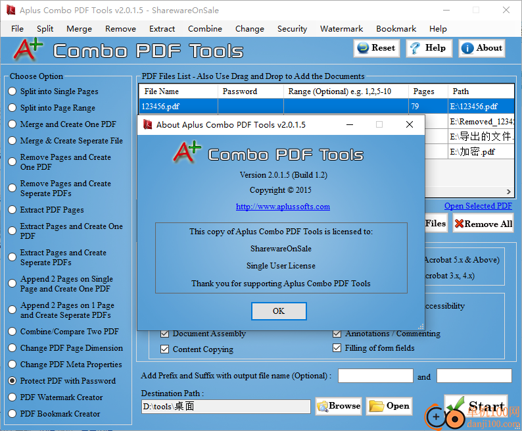
Task: Click the Reset button with the arrow icon
Action: point(376,48)
